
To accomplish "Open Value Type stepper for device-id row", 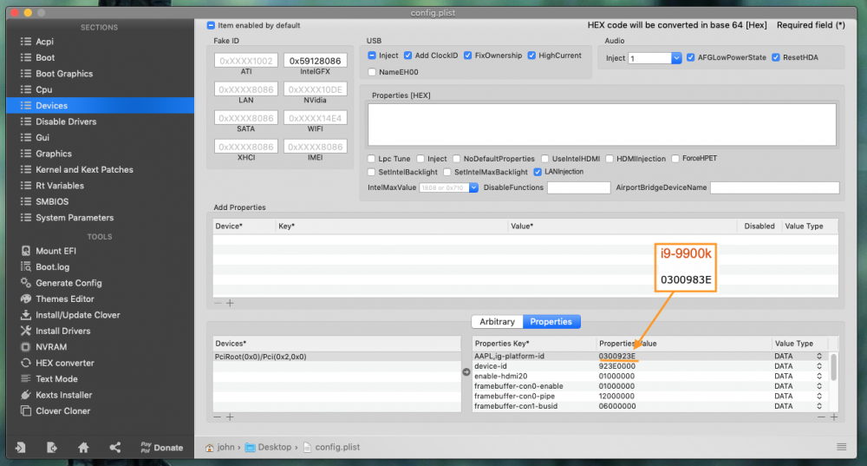I will (819, 366).
